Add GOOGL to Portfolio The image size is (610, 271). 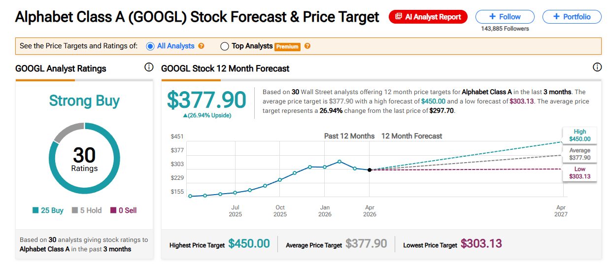pos(572,17)
